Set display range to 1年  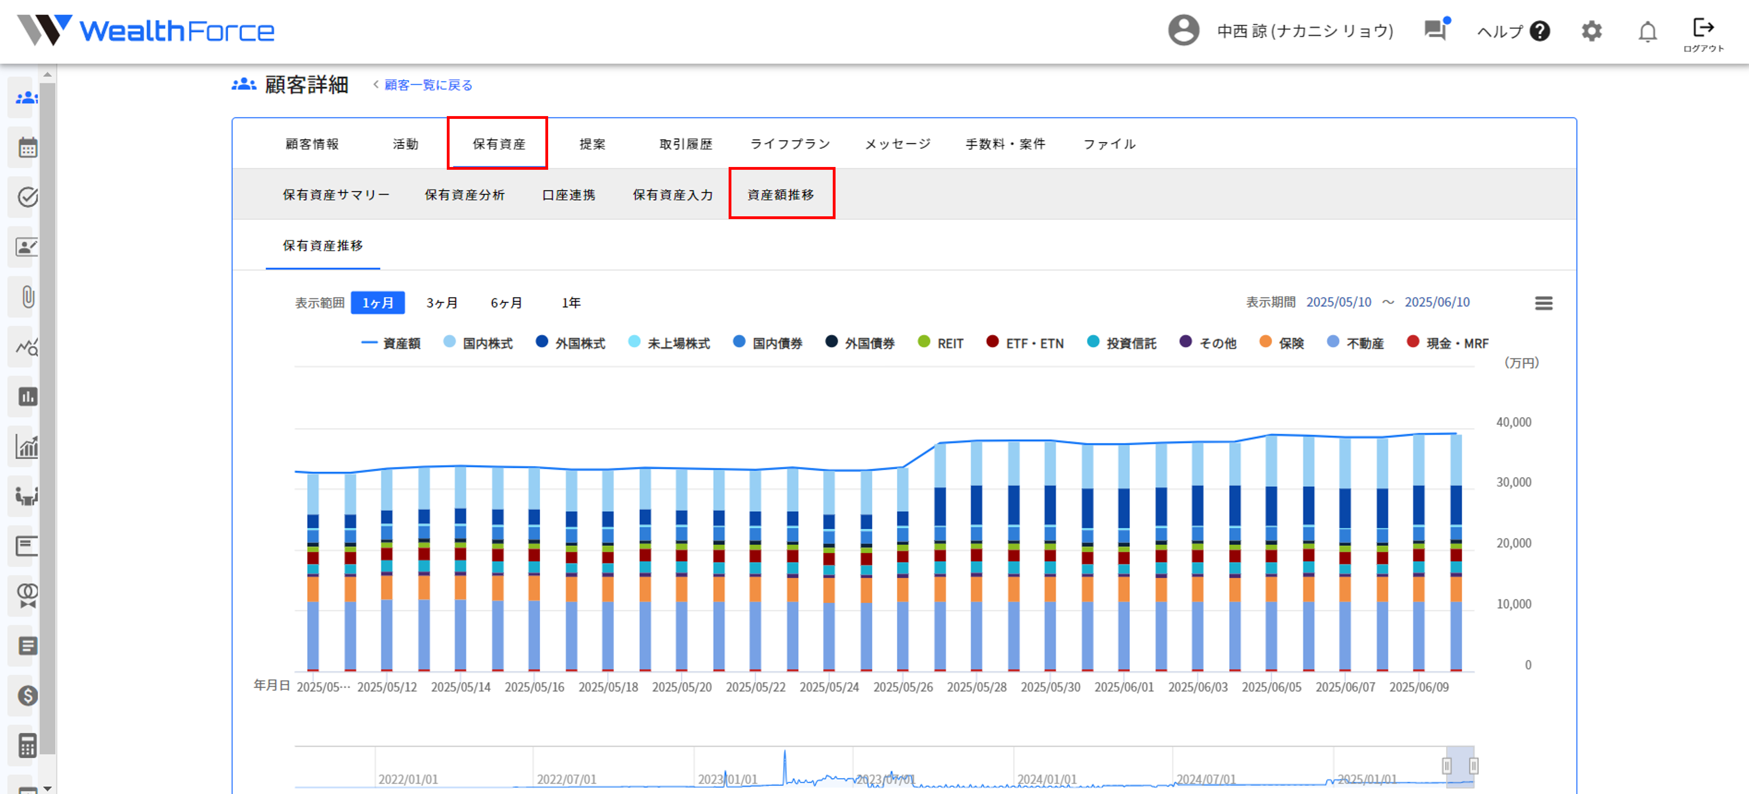pos(570,302)
